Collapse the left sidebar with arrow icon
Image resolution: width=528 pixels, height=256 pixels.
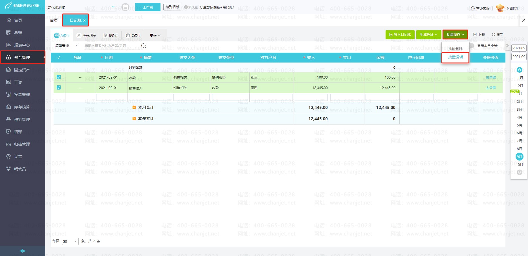coord(23,251)
